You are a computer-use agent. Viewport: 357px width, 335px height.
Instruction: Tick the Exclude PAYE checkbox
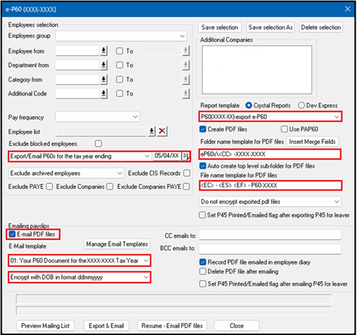(x=49, y=187)
